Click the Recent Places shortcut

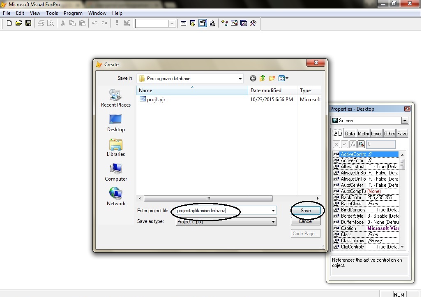(x=116, y=98)
